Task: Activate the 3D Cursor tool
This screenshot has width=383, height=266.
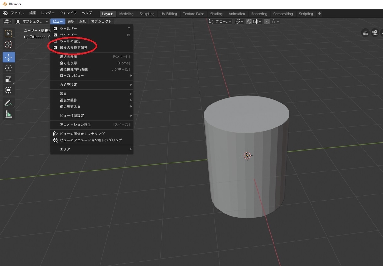Action: tap(9, 44)
